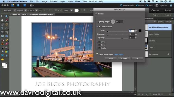174x97 pixels.
Task: Click the Lighting Angle value field
Action: (x=119, y=22)
